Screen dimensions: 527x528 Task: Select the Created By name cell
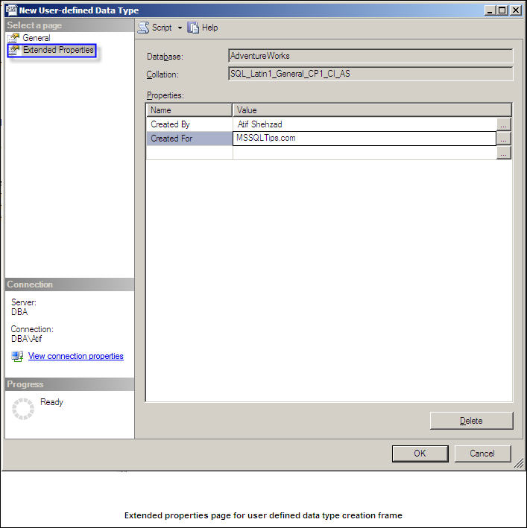coord(189,124)
